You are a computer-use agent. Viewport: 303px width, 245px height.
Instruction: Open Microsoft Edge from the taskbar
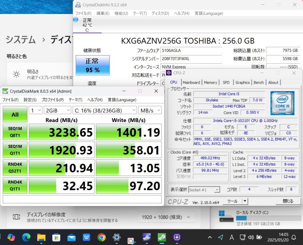tap(26, 237)
